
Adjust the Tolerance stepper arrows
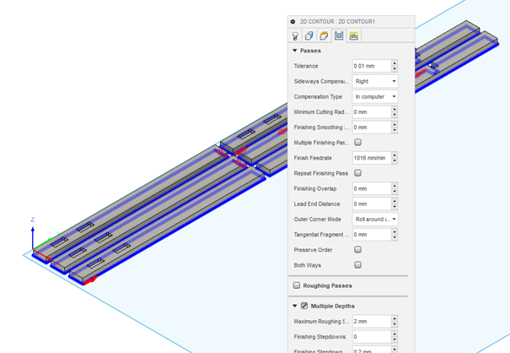point(395,66)
